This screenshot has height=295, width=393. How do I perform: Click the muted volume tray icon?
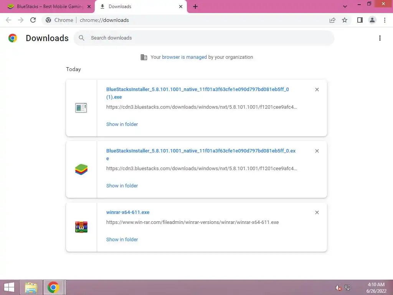point(338,287)
